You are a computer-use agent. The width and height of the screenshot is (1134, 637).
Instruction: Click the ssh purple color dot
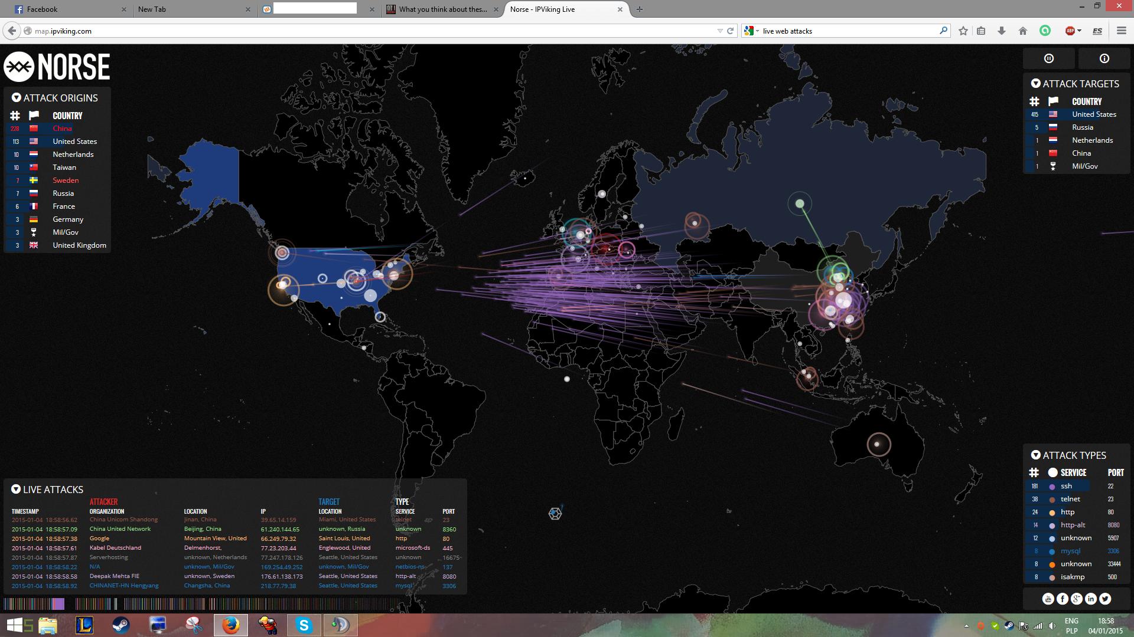1052,487
